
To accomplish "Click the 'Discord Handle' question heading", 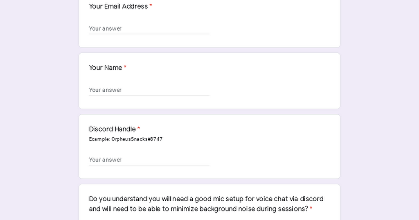I will click(112, 129).
